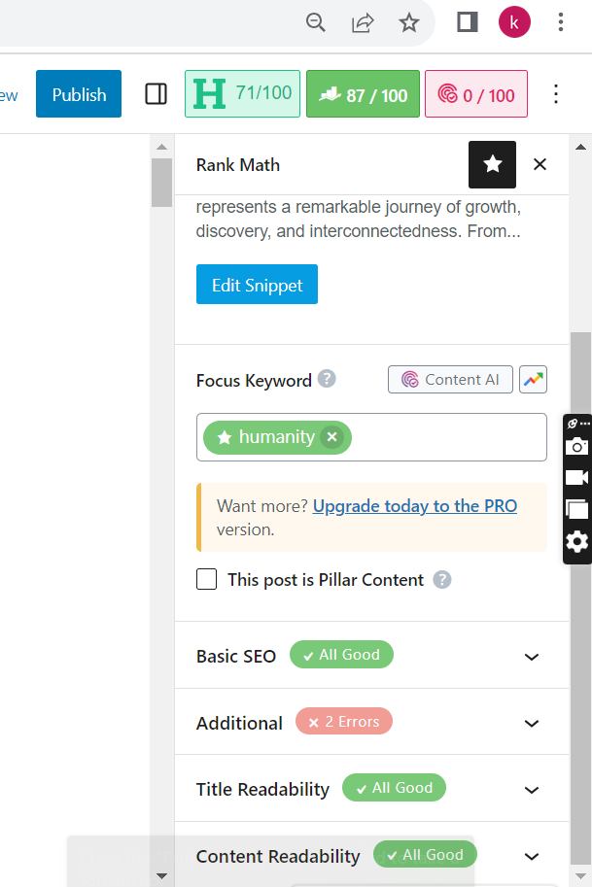592x887 pixels.
Task: Click the screenshot camera icon
Action: point(577,447)
